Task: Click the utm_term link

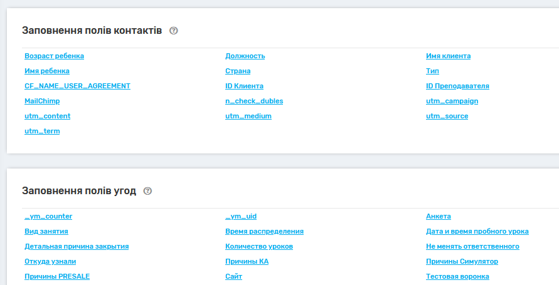Action: 42,131
